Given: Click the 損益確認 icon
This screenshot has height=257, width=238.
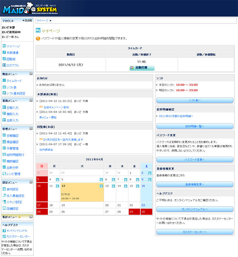Looking at the screenshot, I should tap(4, 142).
